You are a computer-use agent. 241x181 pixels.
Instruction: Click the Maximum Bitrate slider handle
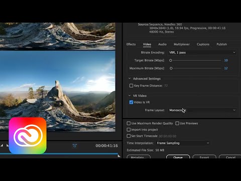171,68
